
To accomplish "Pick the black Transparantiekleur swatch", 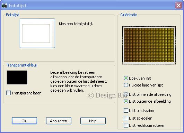I will pyautogui.click(x=17, y=77).
